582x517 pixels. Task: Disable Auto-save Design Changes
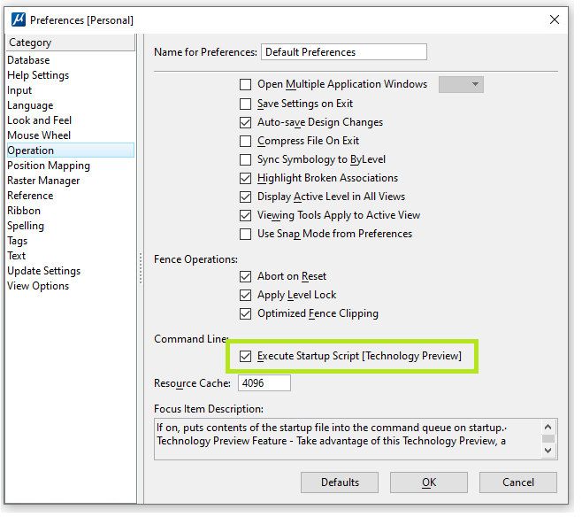coord(245,122)
